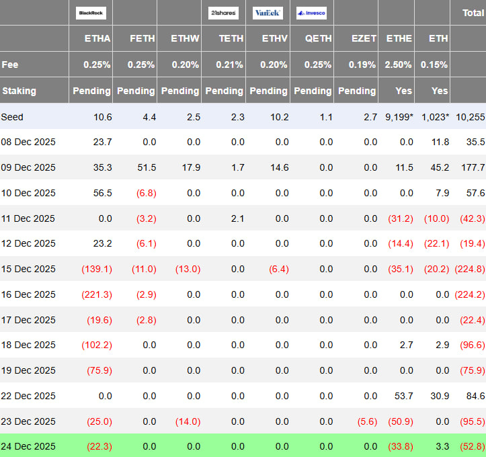Click the Invesco logo
486x457 pixels.
pos(311,13)
